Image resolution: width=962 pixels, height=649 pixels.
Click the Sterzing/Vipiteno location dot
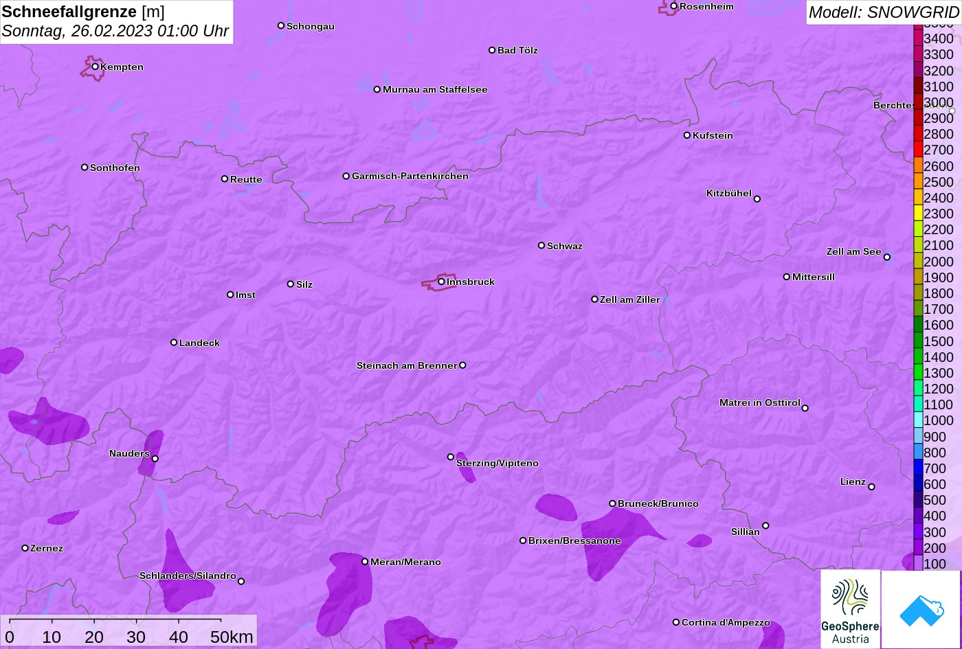coord(451,457)
